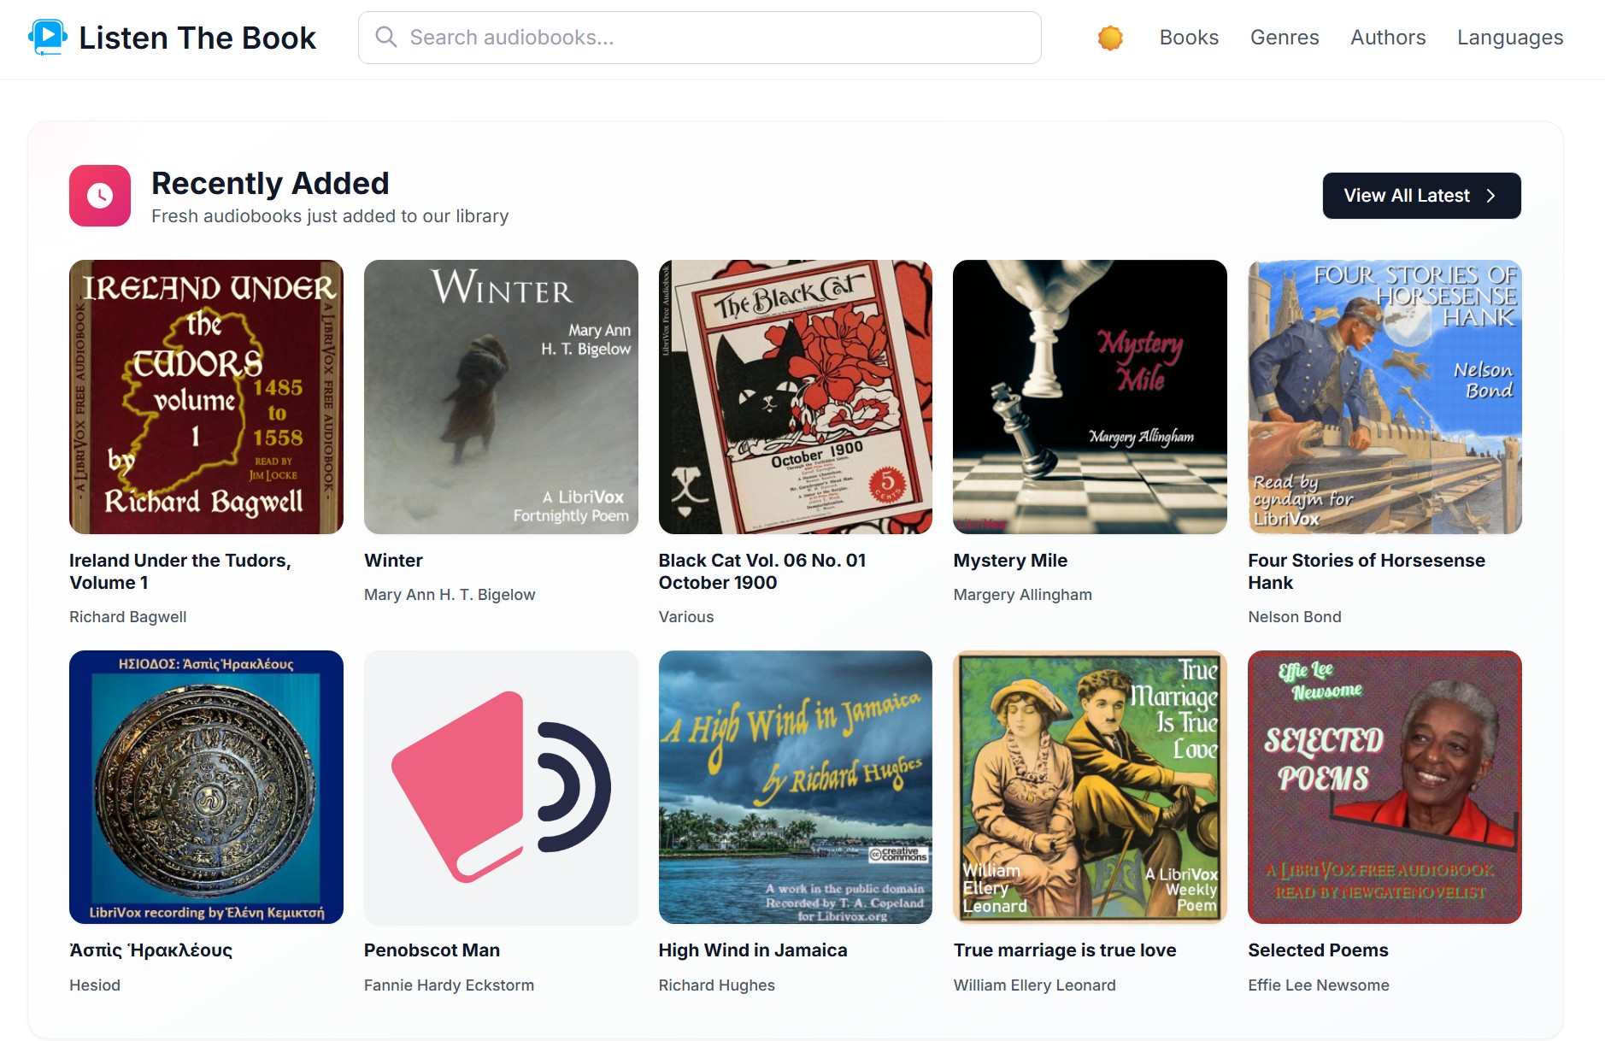The image size is (1605, 1041).
Task: Click the View All Latest button
Action: pyautogui.click(x=1421, y=195)
